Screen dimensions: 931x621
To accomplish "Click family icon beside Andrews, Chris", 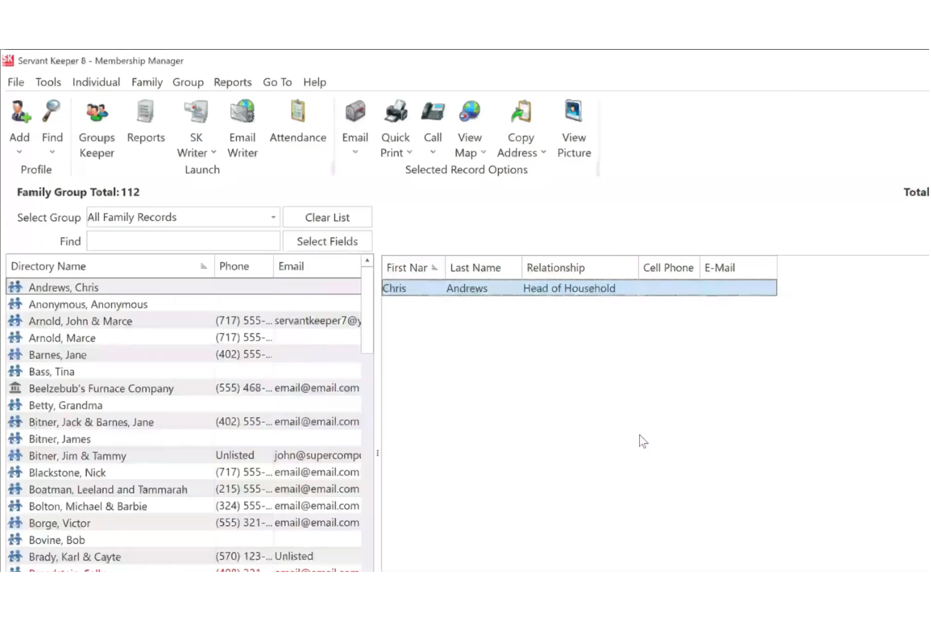I will 15,287.
